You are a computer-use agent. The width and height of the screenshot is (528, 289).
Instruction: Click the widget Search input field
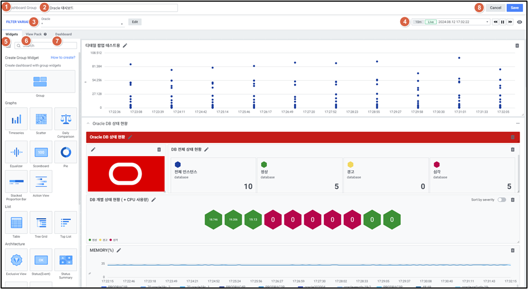[x=49, y=45]
